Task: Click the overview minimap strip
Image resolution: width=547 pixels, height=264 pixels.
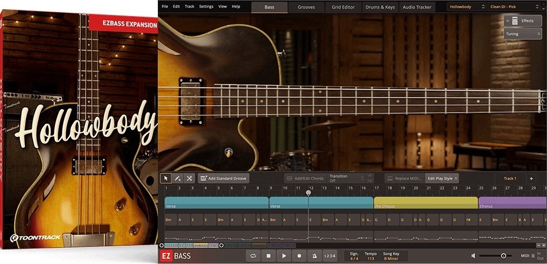Action: point(230,246)
